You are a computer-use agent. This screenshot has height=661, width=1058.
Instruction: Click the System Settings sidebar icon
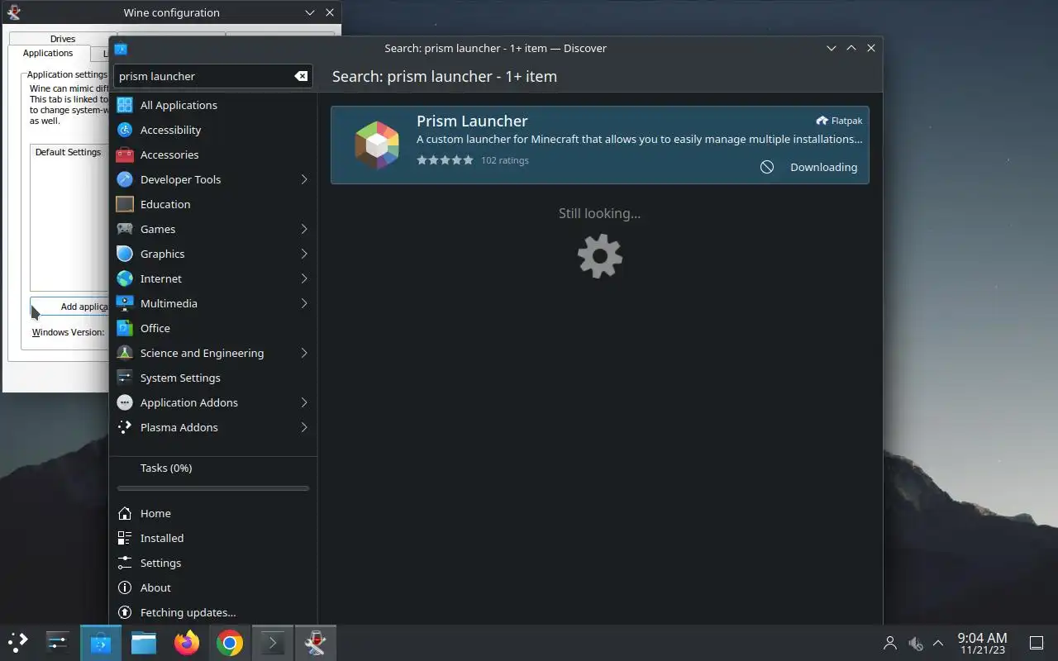click(125, 378)
